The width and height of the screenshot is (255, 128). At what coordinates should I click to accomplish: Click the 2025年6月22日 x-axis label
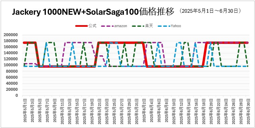pos(219,112)
